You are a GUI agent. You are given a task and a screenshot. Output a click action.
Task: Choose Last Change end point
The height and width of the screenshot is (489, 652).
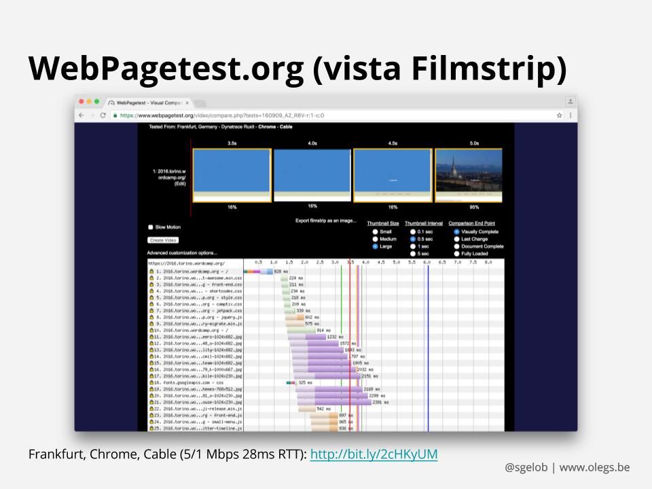pyautogui.click(x=456, y=239)
